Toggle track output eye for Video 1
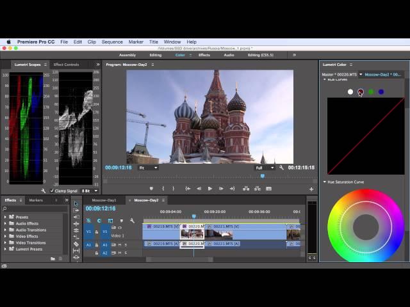Screen dimensions: 410x307 (x=120, y=228)
